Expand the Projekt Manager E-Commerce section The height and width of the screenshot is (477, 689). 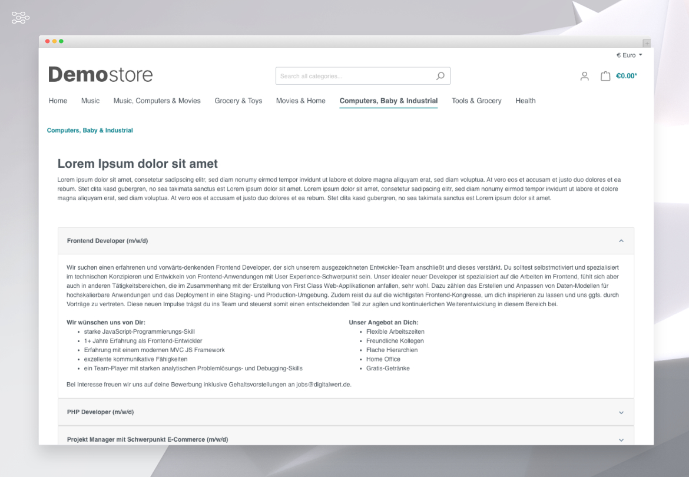[621, 439]
